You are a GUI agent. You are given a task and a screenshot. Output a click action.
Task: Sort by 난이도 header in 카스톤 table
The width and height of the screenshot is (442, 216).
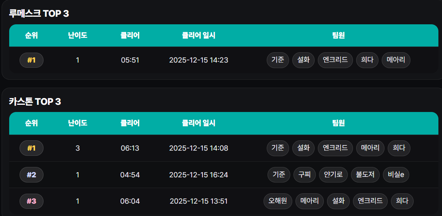coord(77,123)
